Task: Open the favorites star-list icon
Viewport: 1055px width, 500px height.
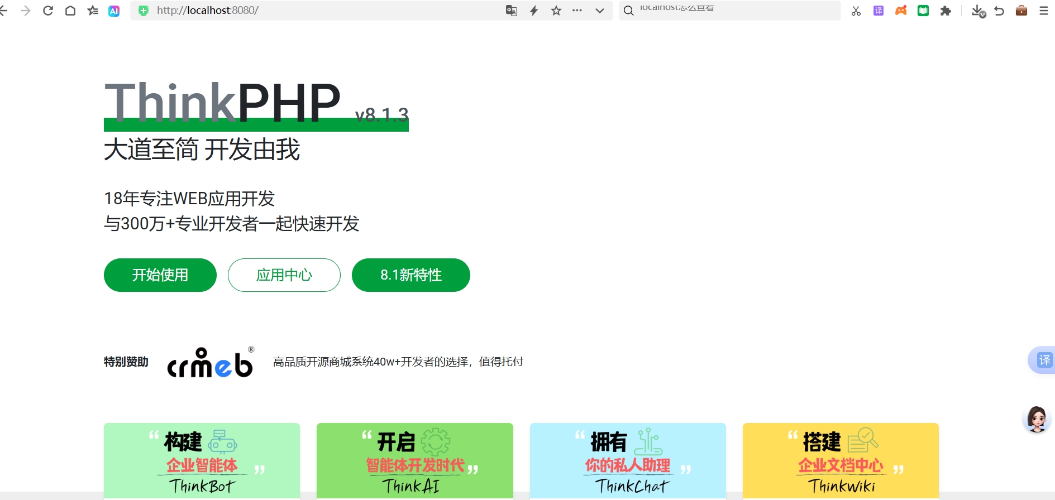Action: [x=93, y=11]
